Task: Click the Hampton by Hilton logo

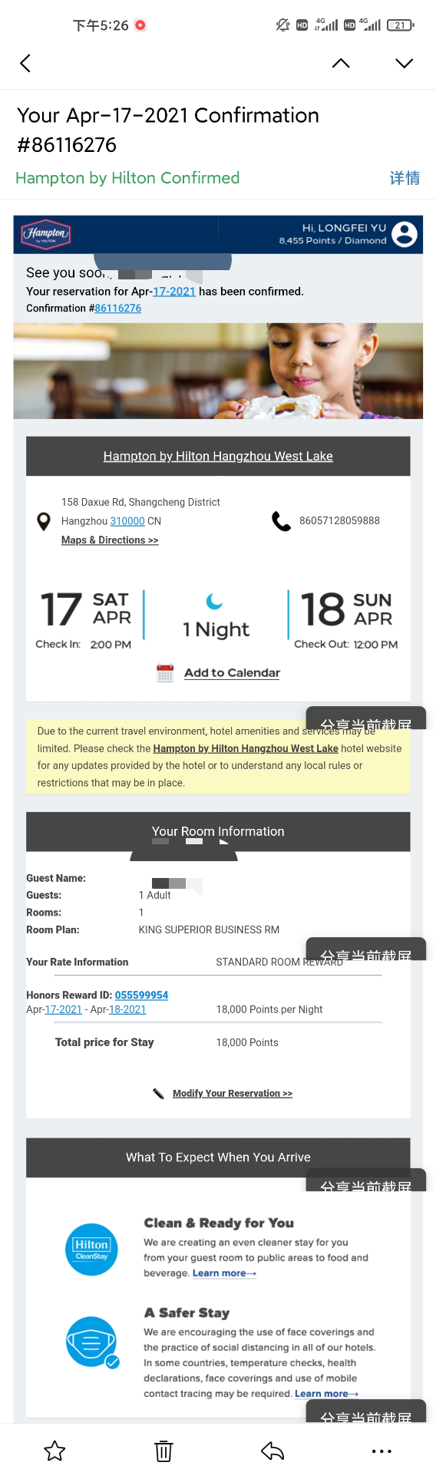Action: [46, 234]
